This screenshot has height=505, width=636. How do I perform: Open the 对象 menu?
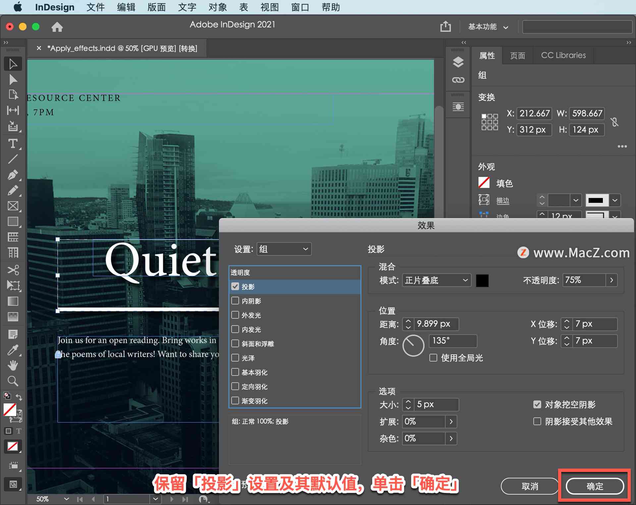point(218,7)
